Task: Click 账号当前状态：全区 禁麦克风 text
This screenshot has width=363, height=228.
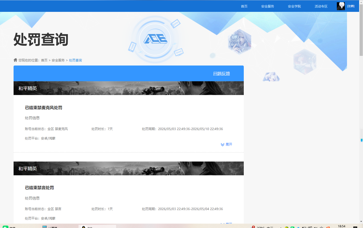Action: (x=46, y=129)
